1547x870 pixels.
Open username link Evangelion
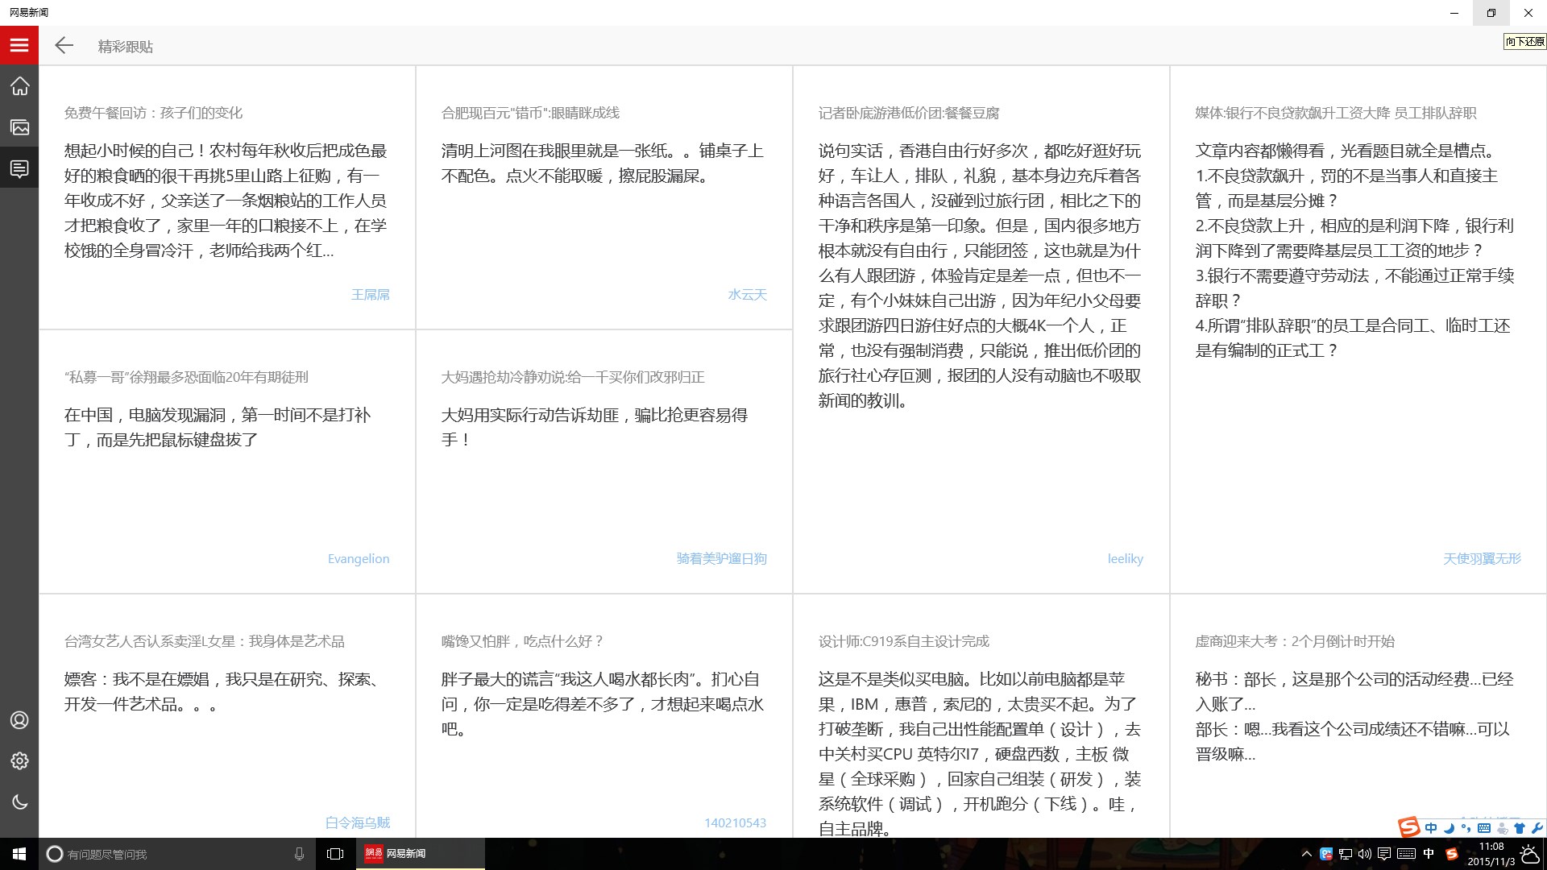358,559
